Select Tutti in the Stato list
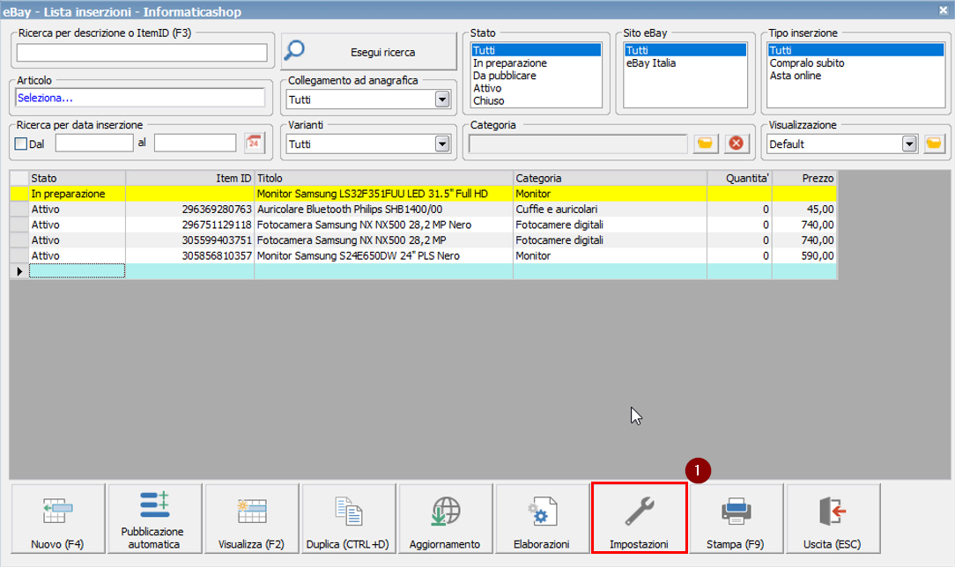 [x=536, y=50]
